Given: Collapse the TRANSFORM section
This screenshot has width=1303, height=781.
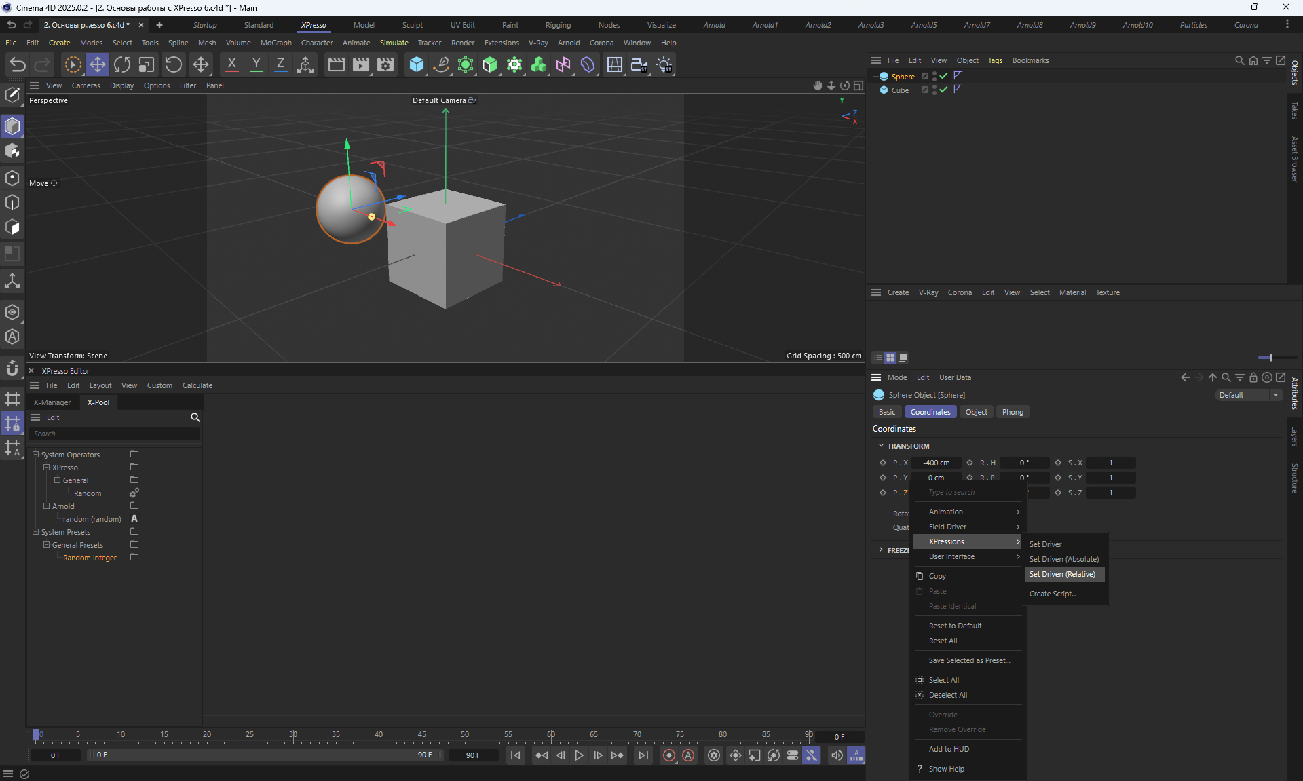Looking at the screenshot, I should [881, 446].
